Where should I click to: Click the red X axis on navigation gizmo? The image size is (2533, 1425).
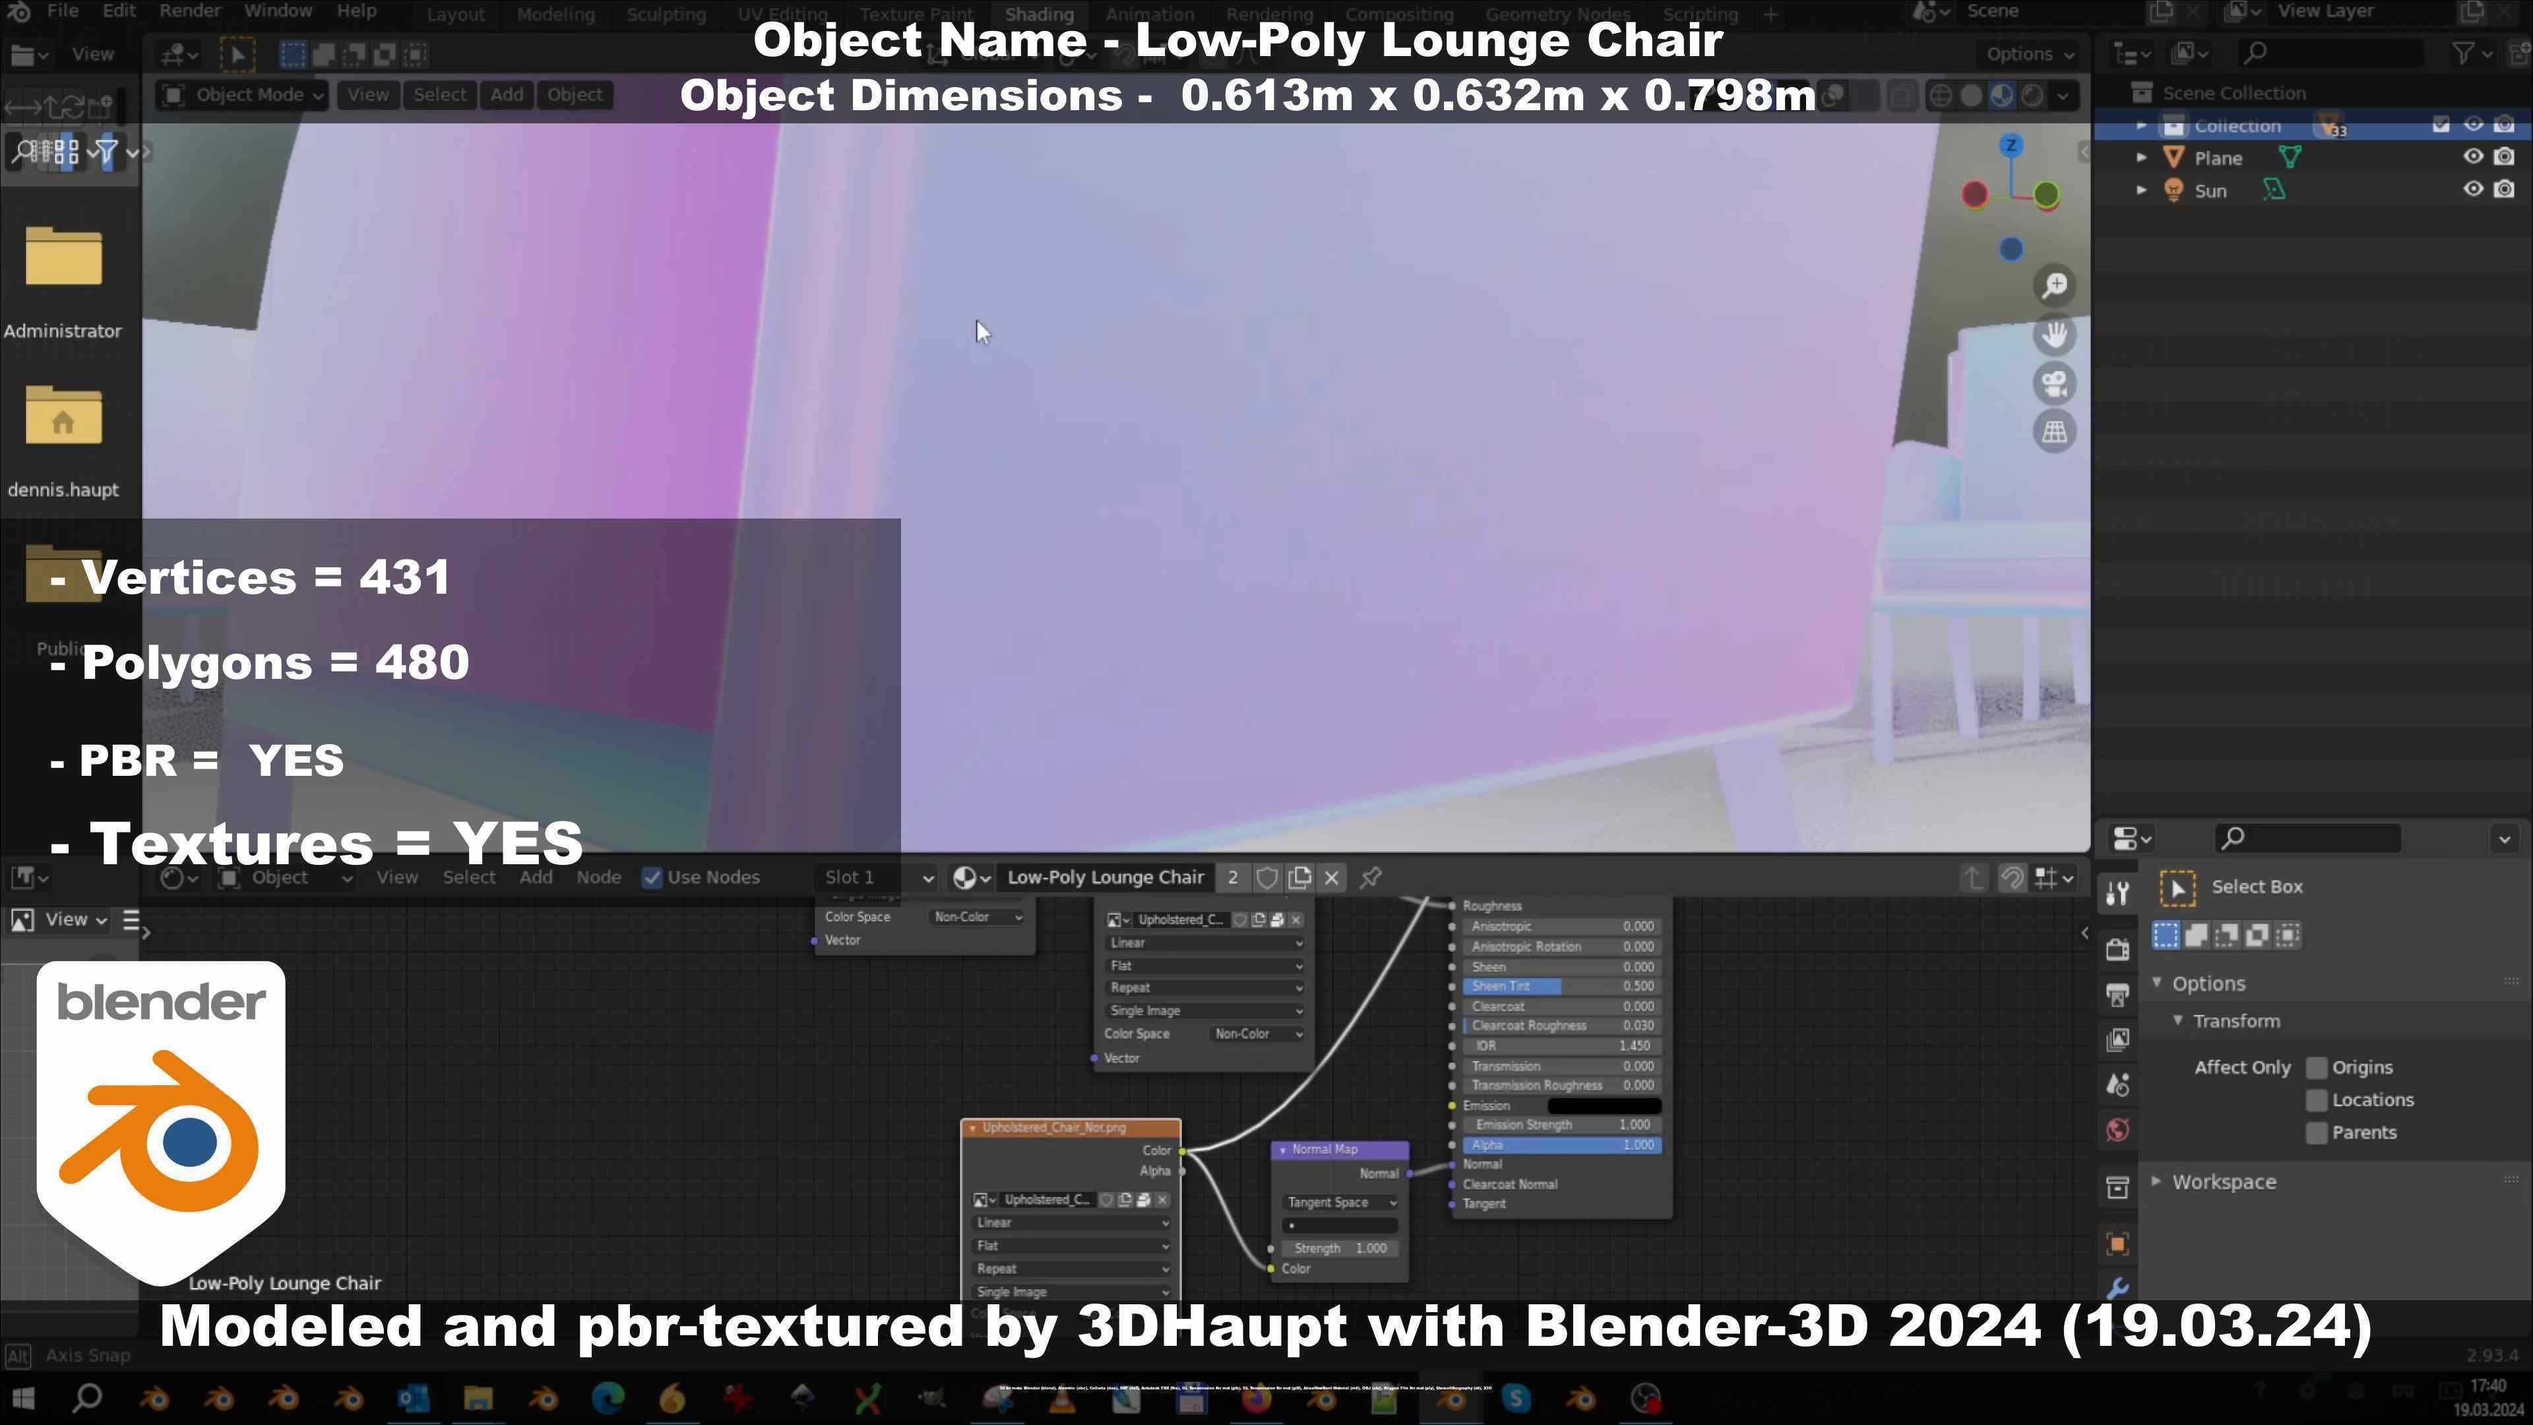(x=1974, y=194)
